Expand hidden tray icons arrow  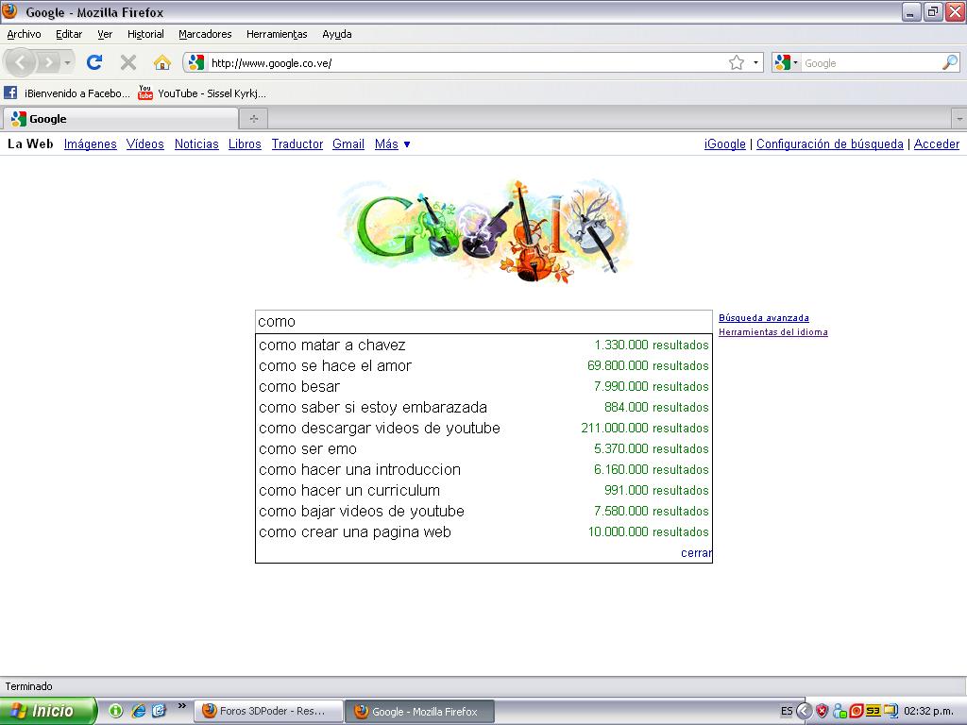(805, 711)
